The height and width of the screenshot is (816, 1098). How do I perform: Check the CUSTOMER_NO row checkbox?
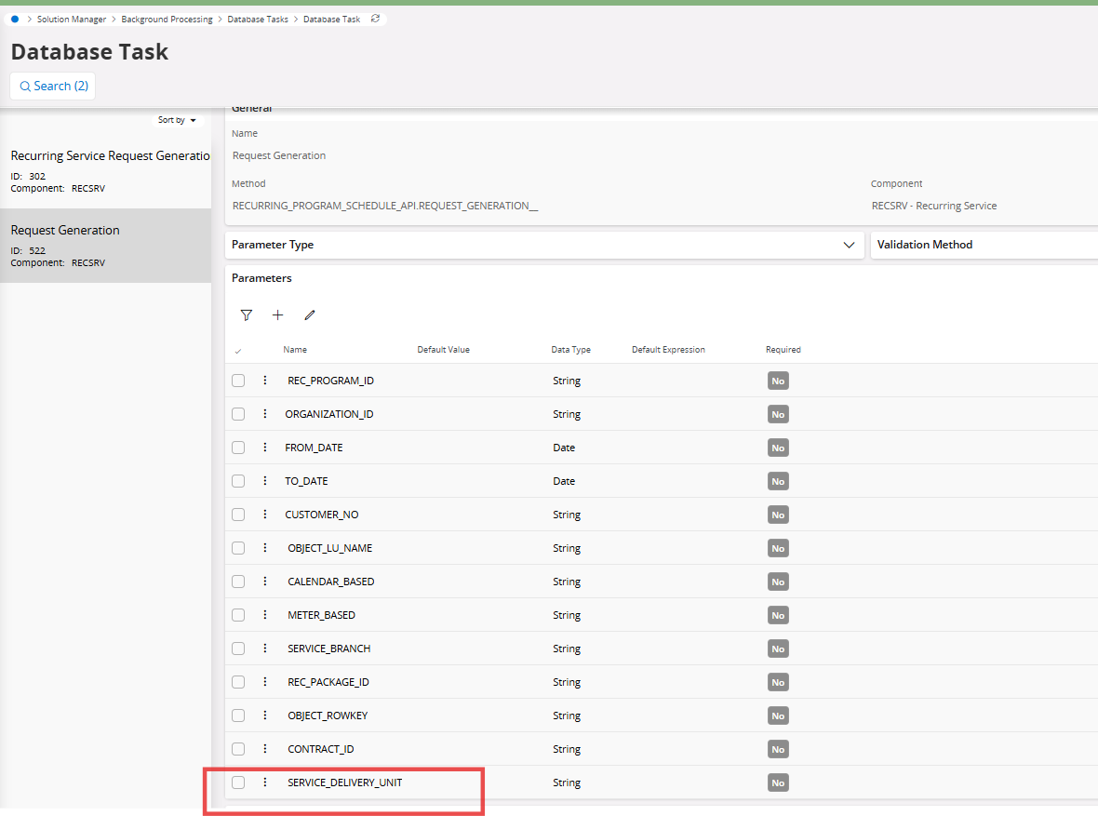tap(238, 515)
